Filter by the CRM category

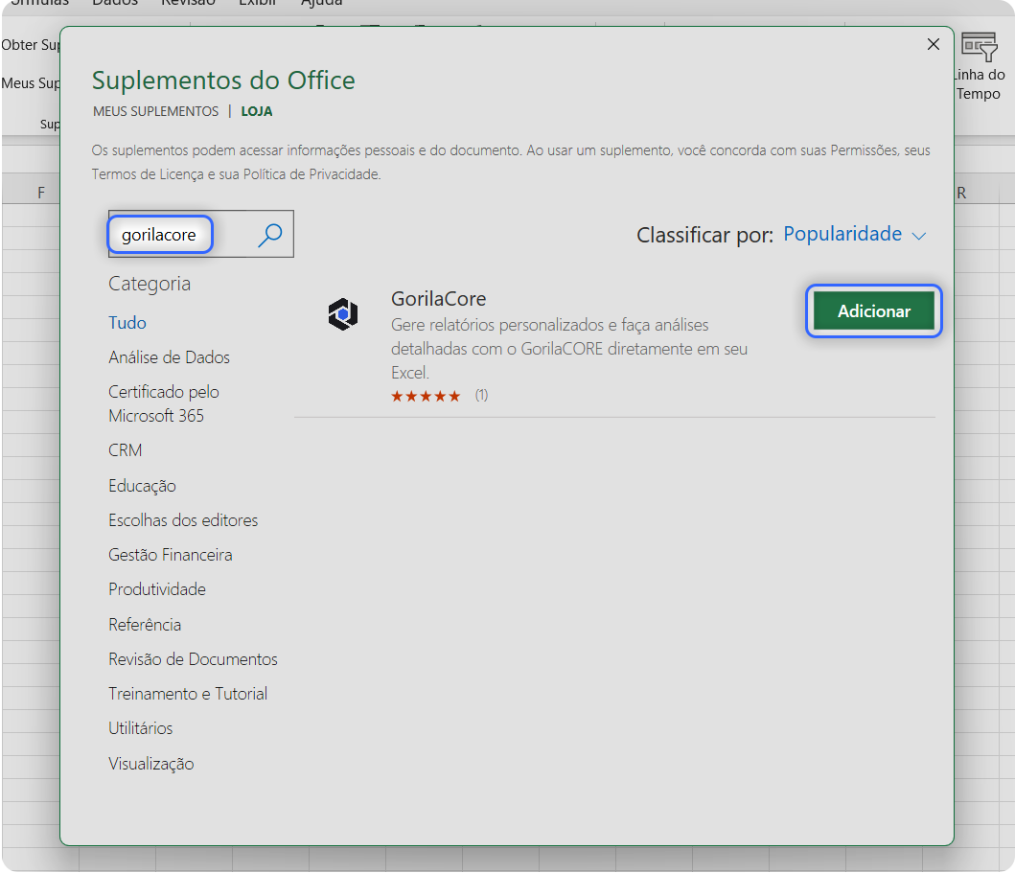pos(126,450)
